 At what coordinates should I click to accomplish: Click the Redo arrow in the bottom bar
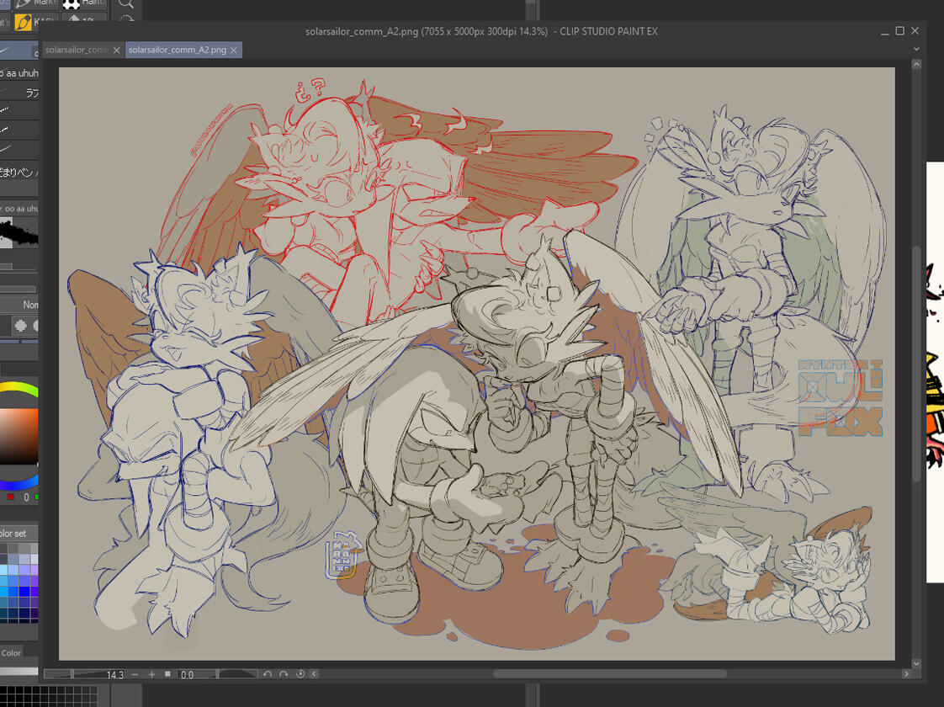click(284, 674)
